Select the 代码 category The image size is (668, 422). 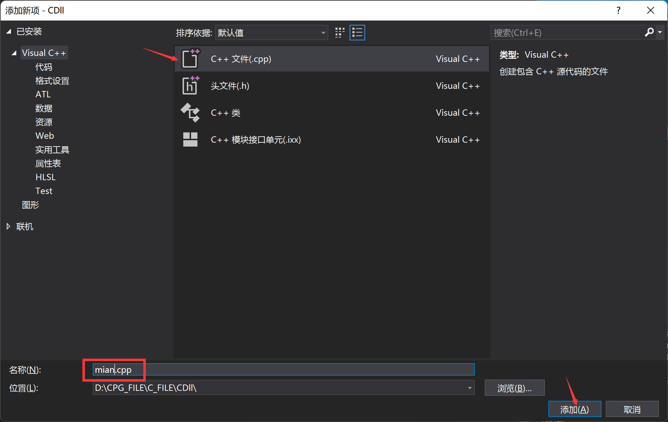click(44, 67)
